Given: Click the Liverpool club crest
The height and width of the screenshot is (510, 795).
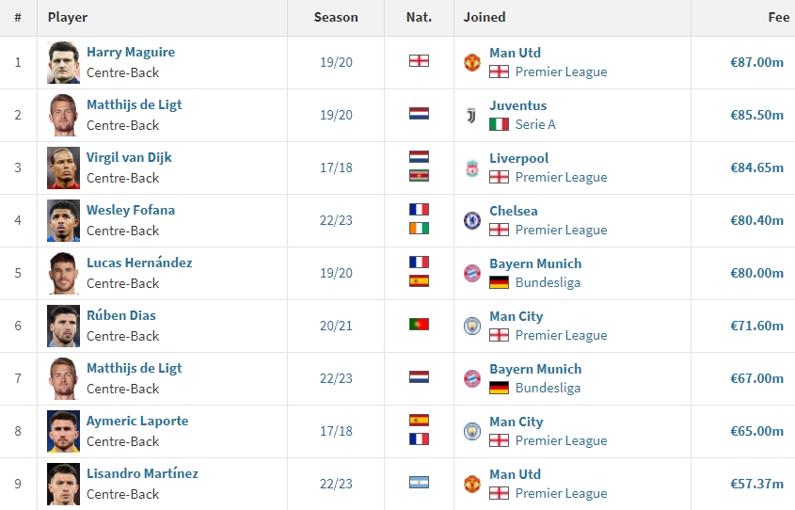Looking at the screenshot, I should pos(472,168).
